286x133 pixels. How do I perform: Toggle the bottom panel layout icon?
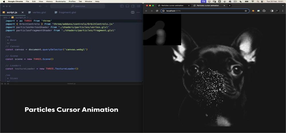(128, 6)
